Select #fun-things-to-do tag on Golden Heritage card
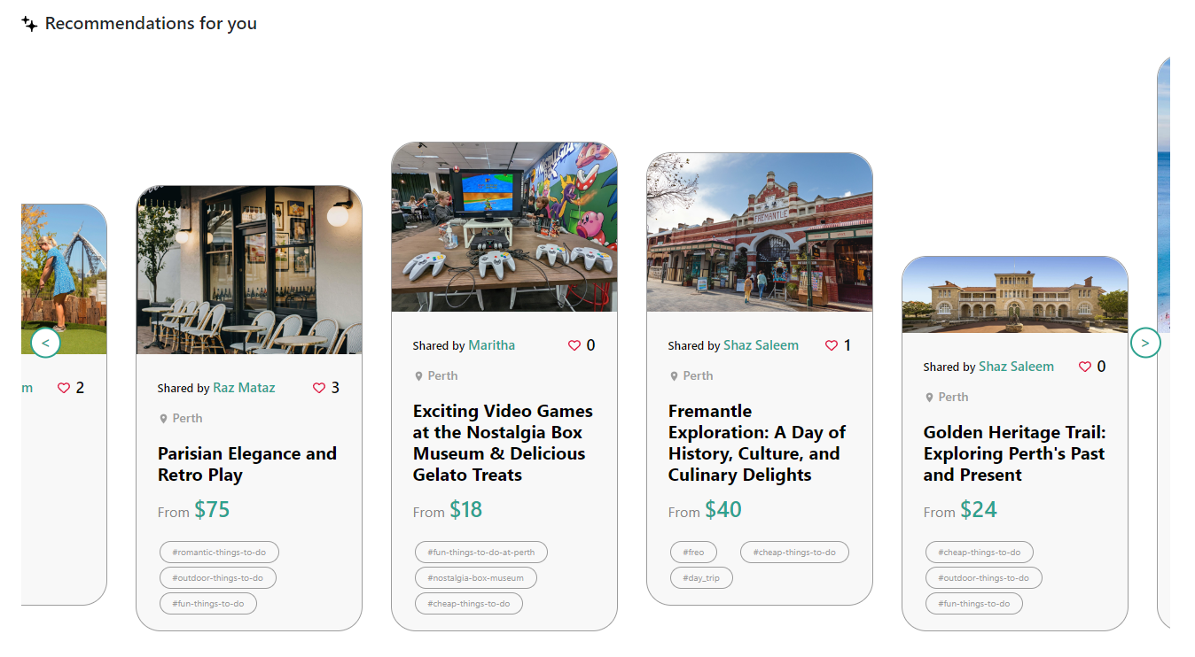 point(974,604)
